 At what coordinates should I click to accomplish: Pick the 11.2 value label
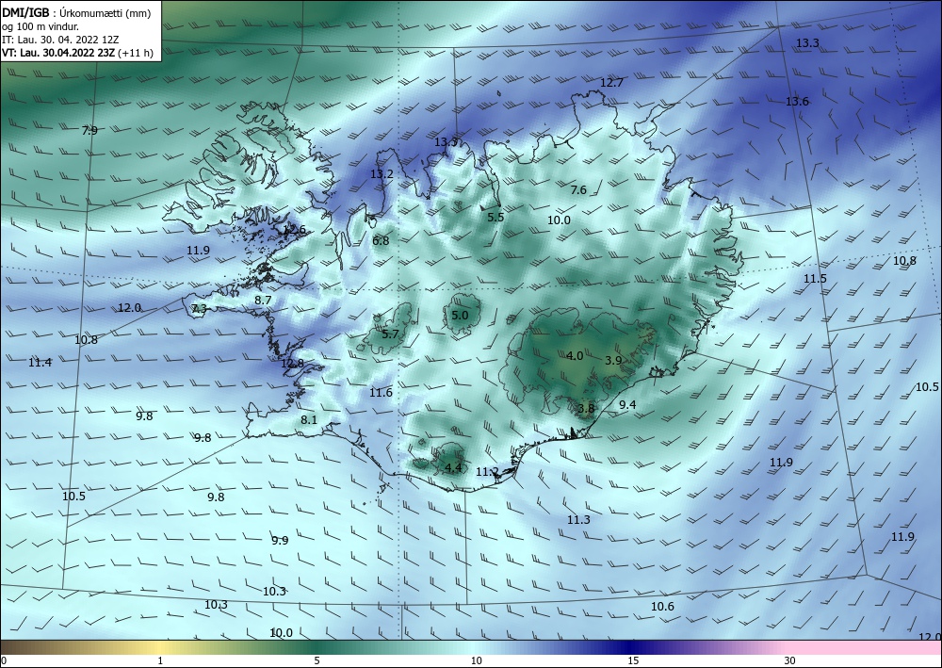(x=487, y=472)
